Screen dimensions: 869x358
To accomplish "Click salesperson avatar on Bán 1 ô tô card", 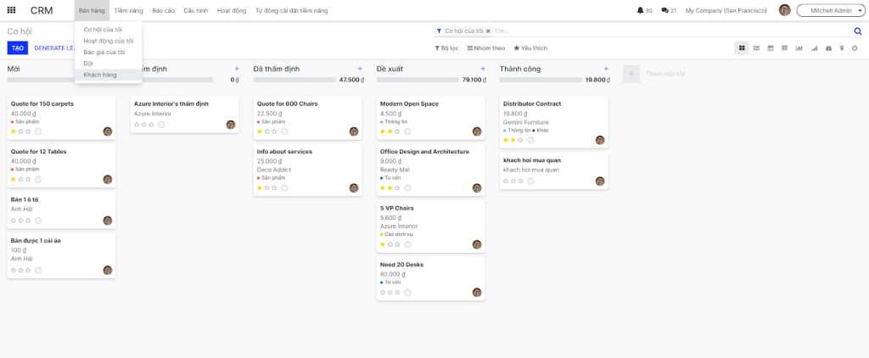I will pyautogui.click(x=108, y=221).
